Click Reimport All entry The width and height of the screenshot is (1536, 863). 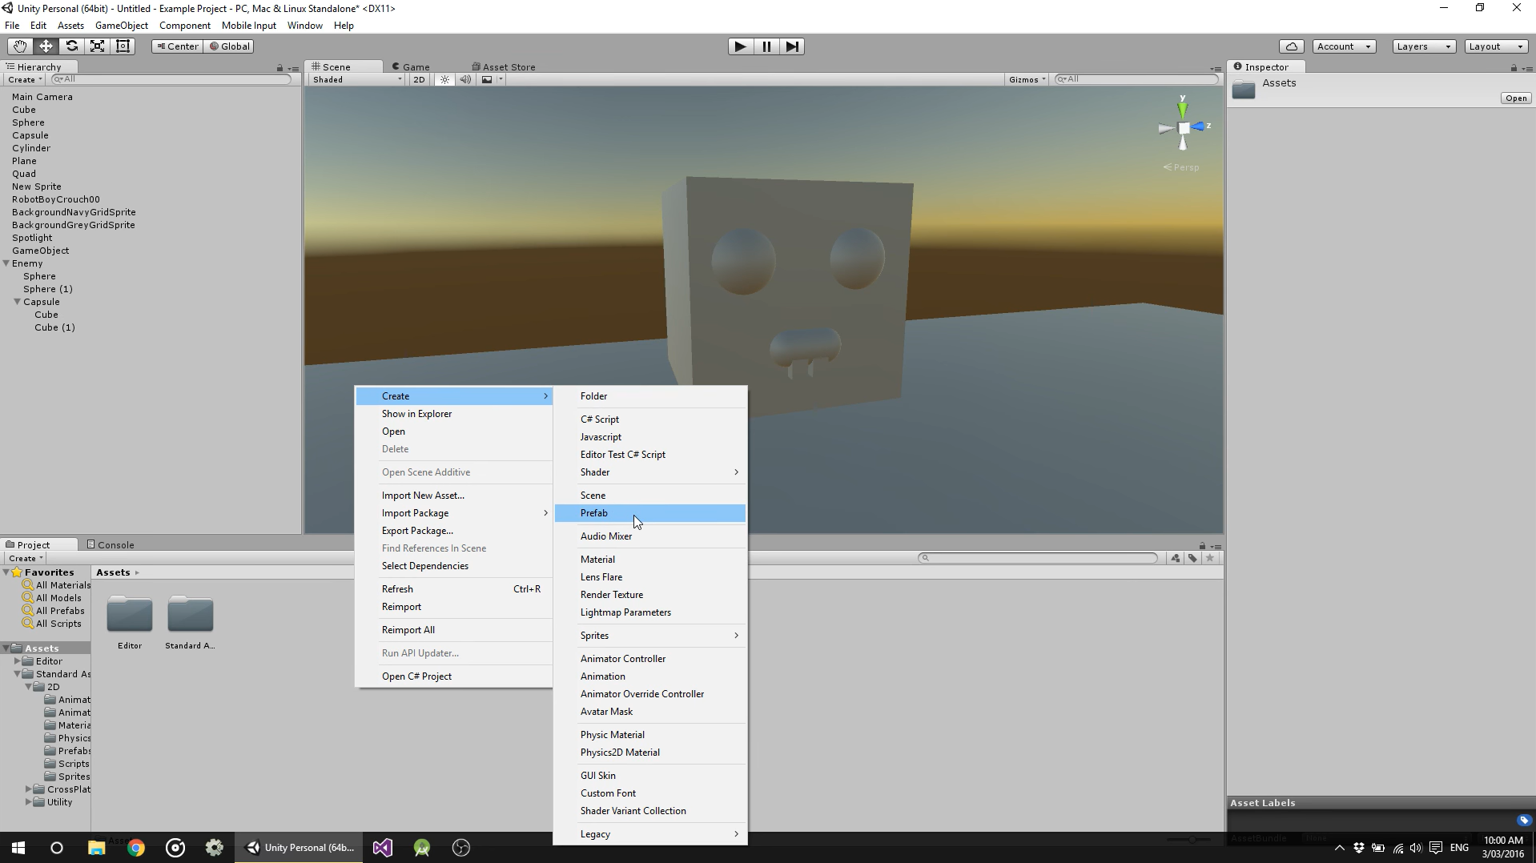tap(454, 630)
